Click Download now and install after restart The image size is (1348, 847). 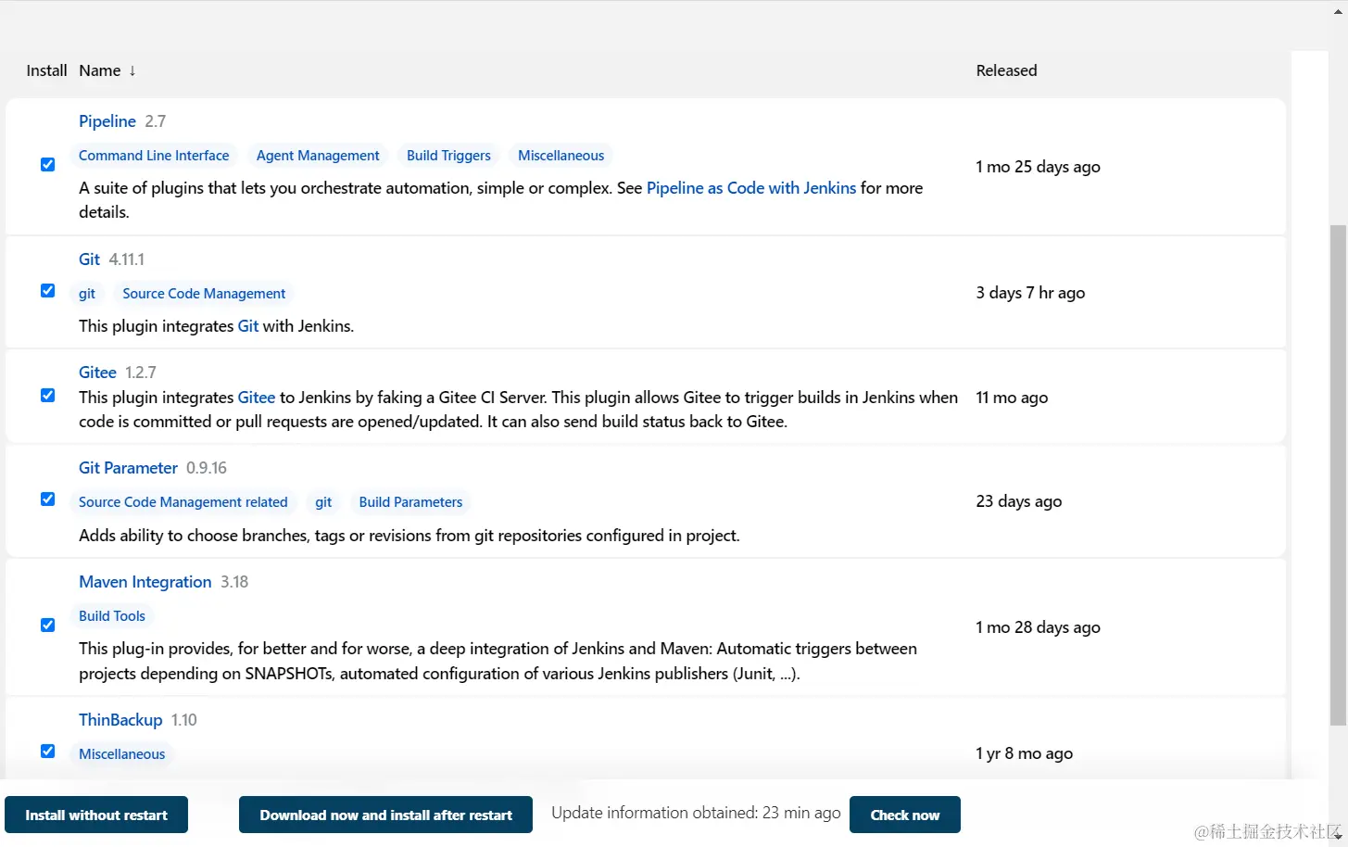click(x=385, y=815)
